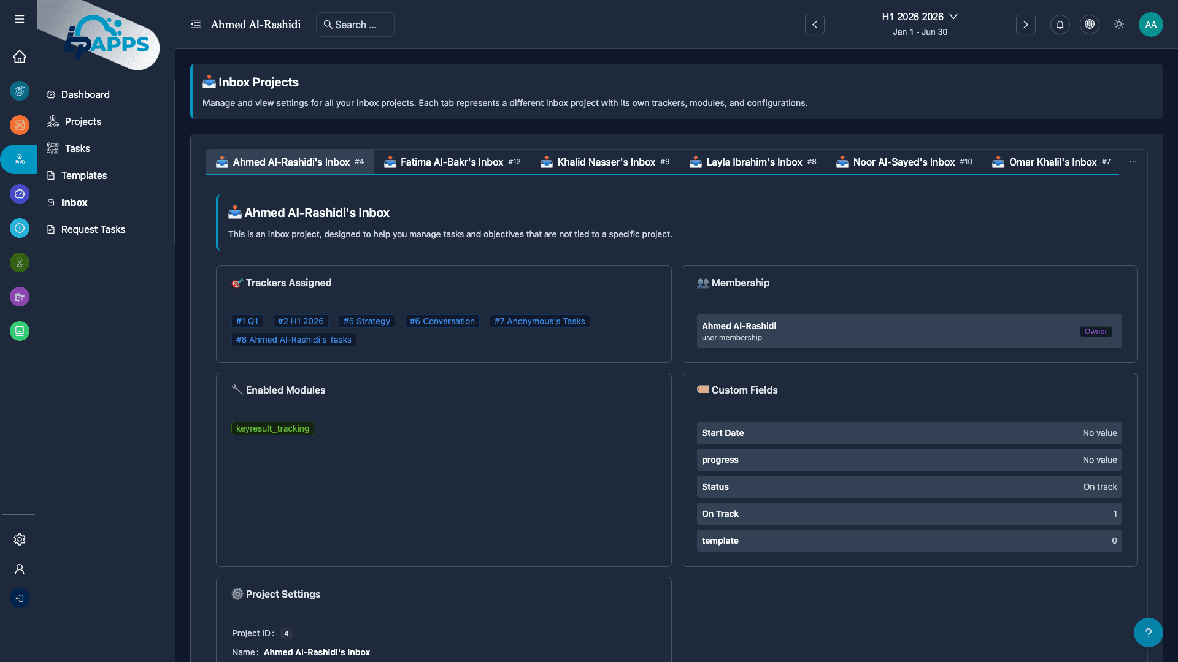Click the #8 Ahmed Al-Rashidi's Tasks tag

294,340
